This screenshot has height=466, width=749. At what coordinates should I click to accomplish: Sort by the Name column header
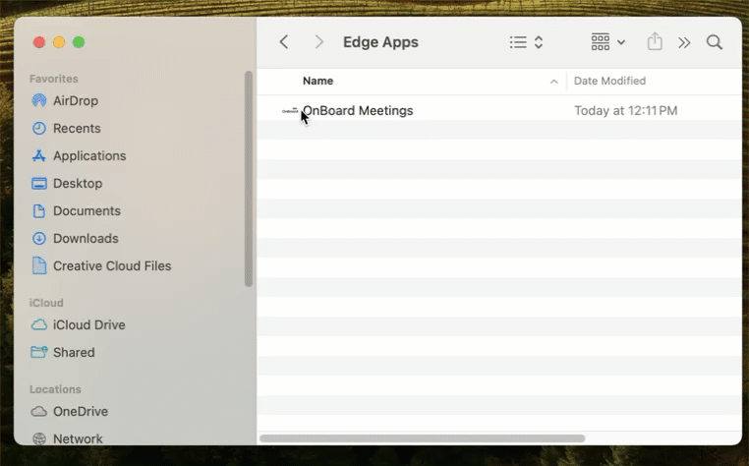317,81
